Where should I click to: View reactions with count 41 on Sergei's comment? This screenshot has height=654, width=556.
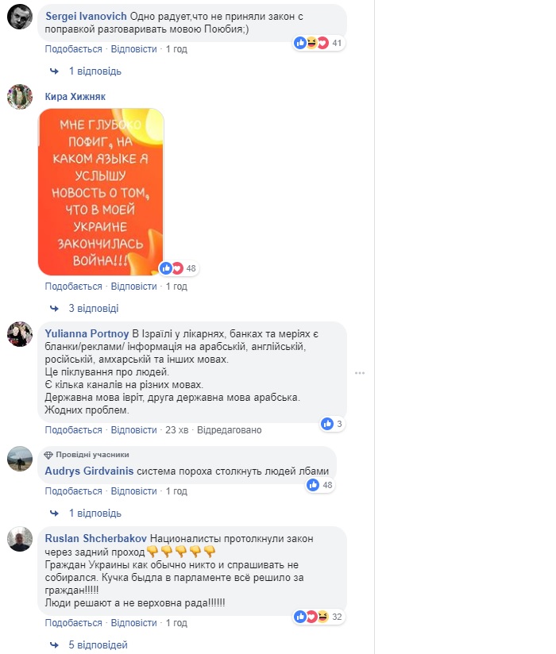[x=319, y=43]
